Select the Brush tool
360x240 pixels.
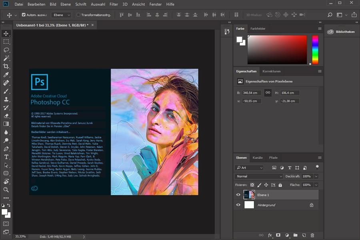point(6,91)
